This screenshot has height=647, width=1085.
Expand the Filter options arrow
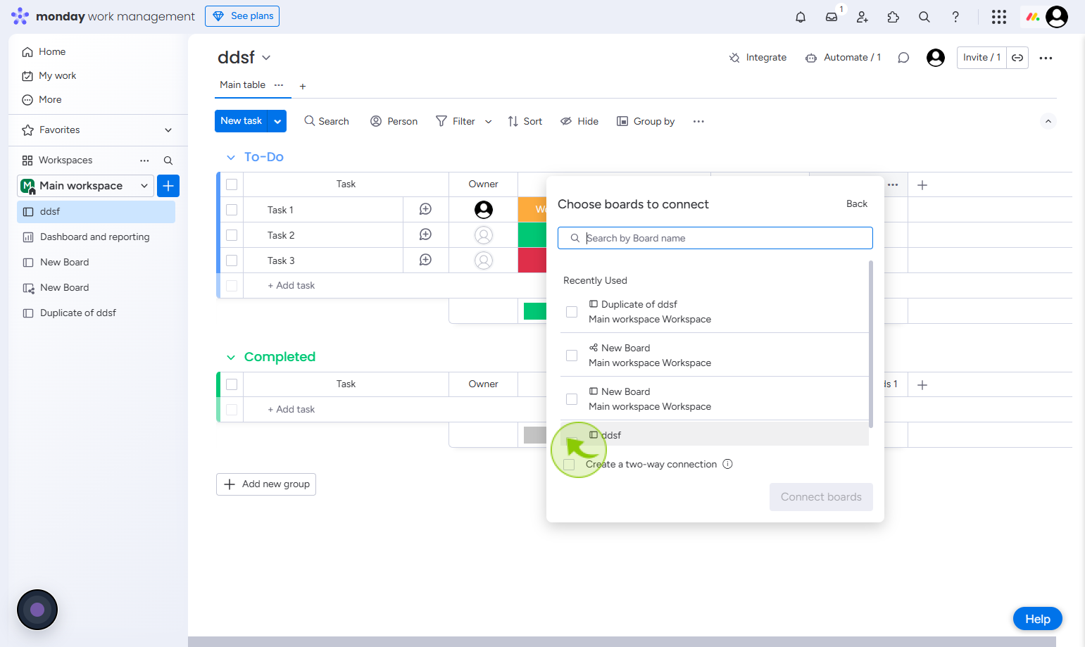pos(488,122)
